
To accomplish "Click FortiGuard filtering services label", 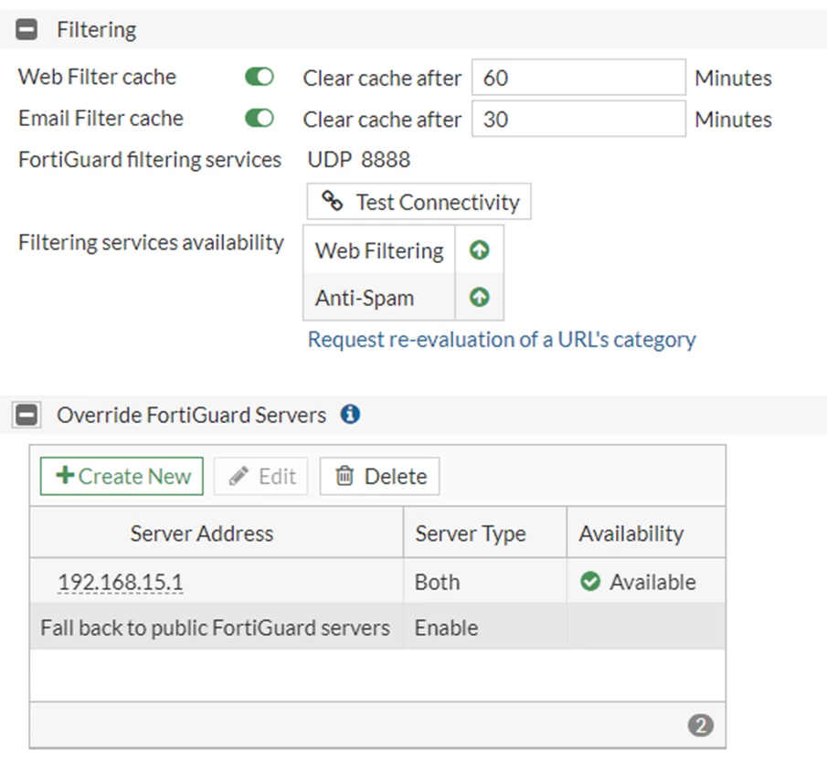I will coord(150,160).
